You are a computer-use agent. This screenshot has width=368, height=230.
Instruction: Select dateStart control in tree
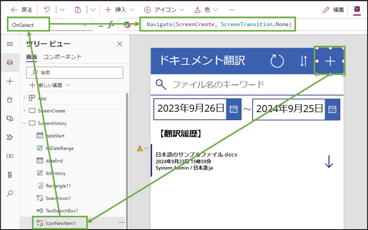[55, 136]
